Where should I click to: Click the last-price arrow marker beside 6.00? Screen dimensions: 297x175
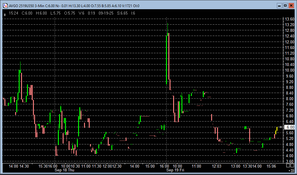point(281,127)
